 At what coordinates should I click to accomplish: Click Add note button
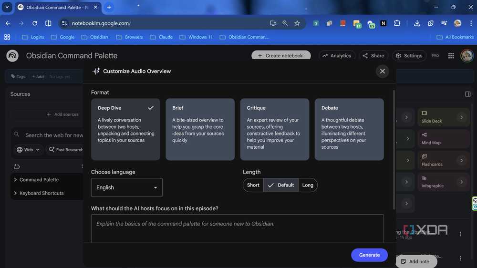pyautogui.click(x=415, y=262)
